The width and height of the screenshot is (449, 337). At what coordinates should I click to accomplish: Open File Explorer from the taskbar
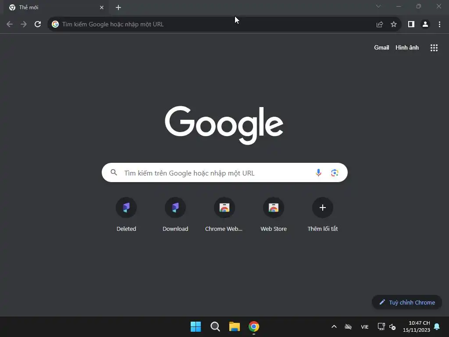point(235,326)
